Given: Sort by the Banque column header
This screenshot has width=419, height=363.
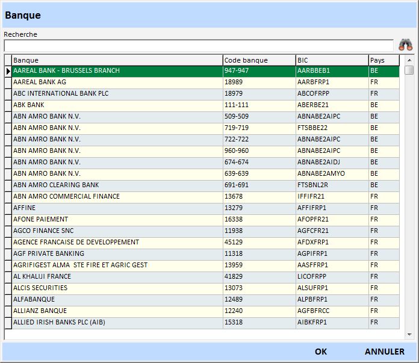Looking at the screenshot, I should (117, 60).
